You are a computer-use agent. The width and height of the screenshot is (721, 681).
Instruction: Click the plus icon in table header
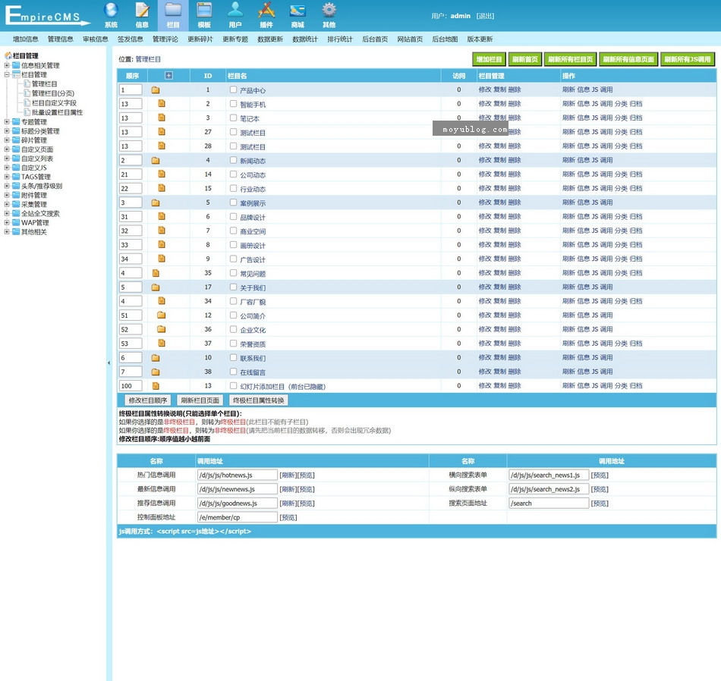click(x=168, y=75)
